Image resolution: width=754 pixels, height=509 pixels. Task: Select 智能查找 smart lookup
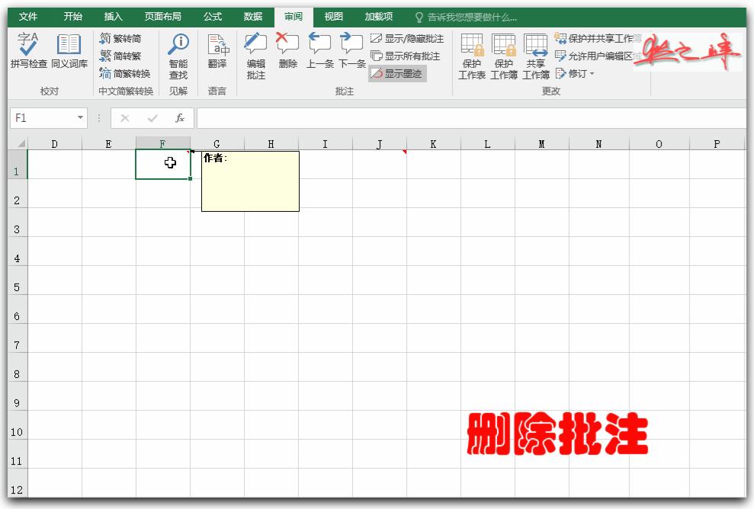[x=178, y=55]
